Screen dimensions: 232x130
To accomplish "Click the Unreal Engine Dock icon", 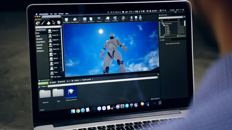I will pos(136,105).
